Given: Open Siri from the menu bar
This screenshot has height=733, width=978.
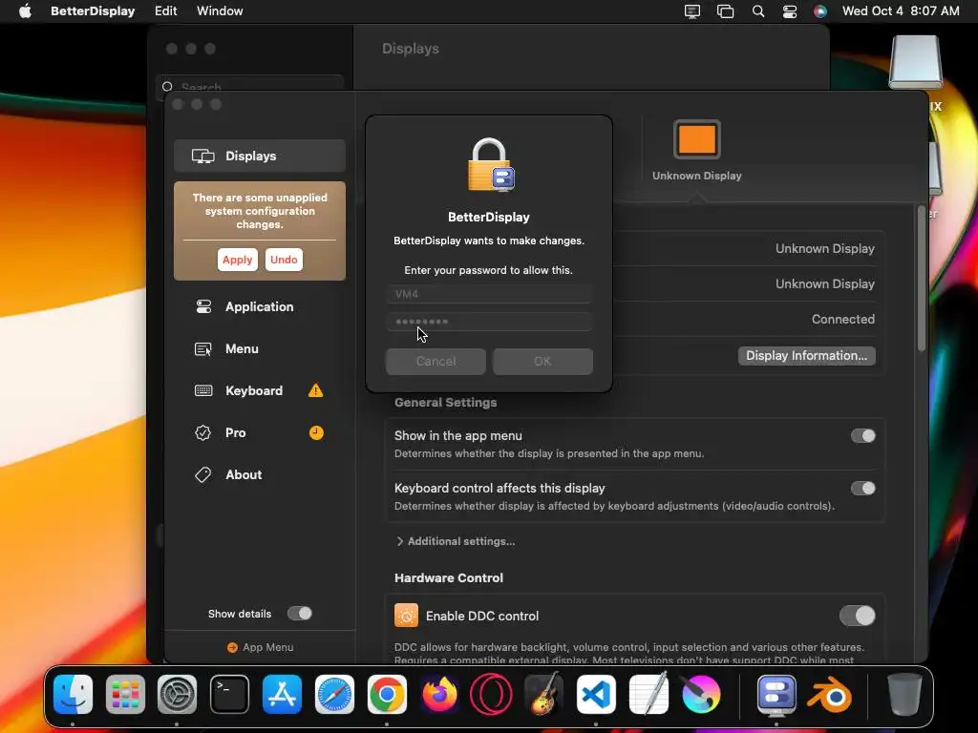Looking at the screenshot, I should [x=820, y=11].
